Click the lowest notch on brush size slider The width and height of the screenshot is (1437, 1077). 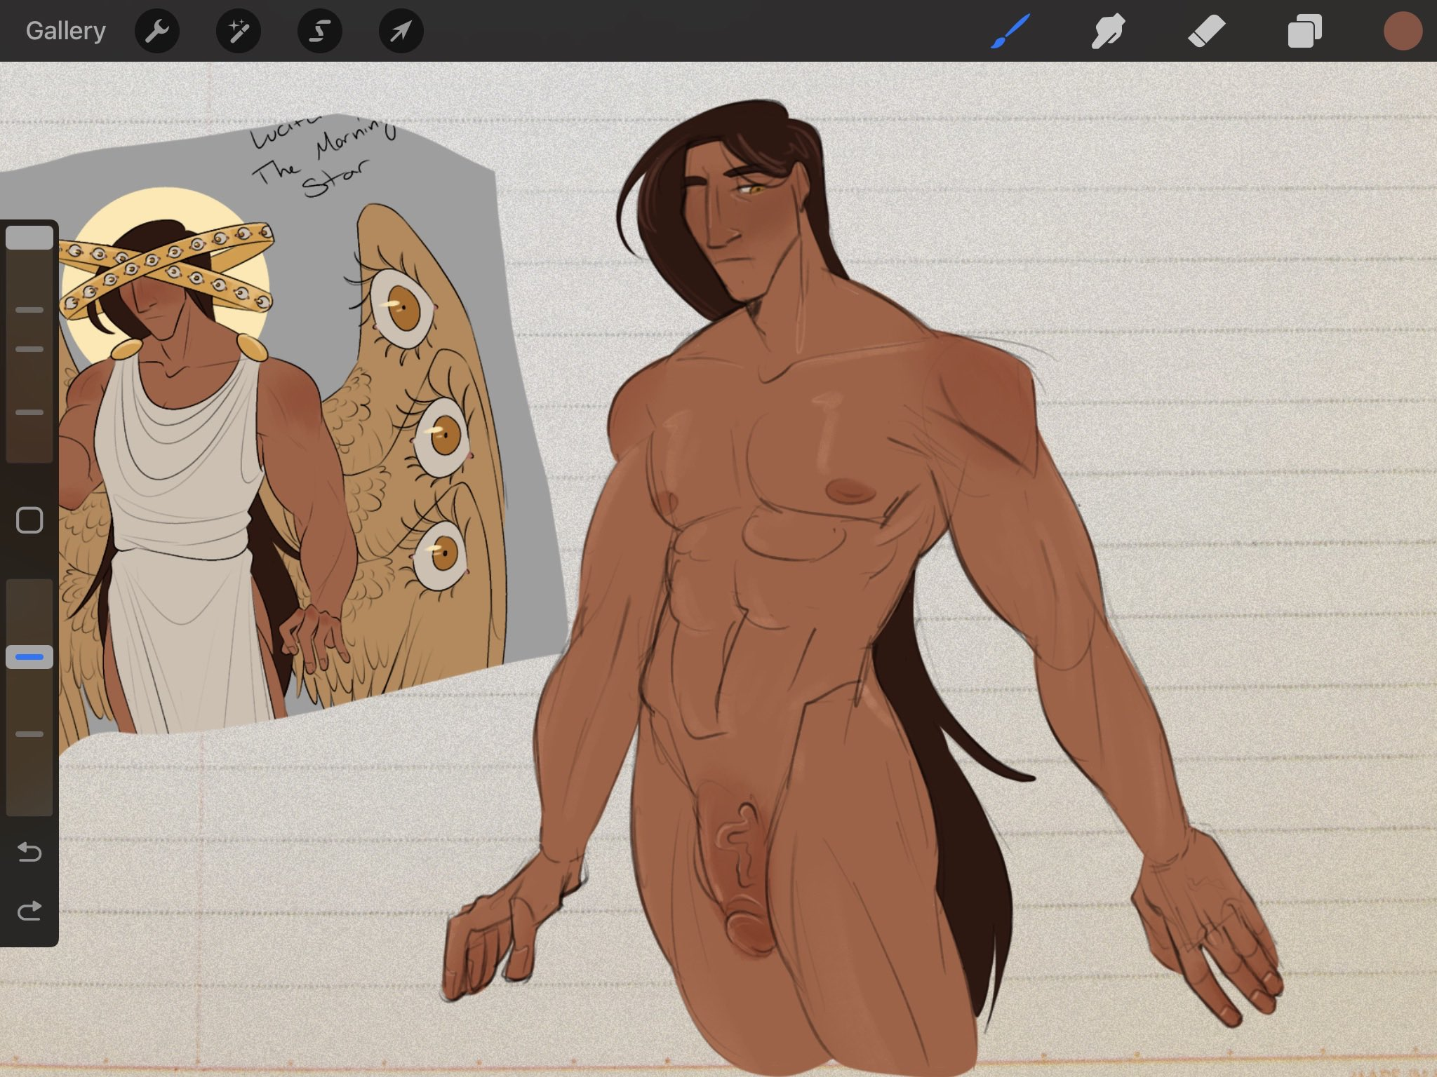(29, 412)
